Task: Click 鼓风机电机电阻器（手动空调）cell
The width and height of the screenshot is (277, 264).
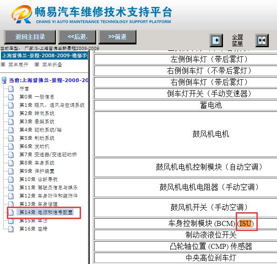Action: 186,187
